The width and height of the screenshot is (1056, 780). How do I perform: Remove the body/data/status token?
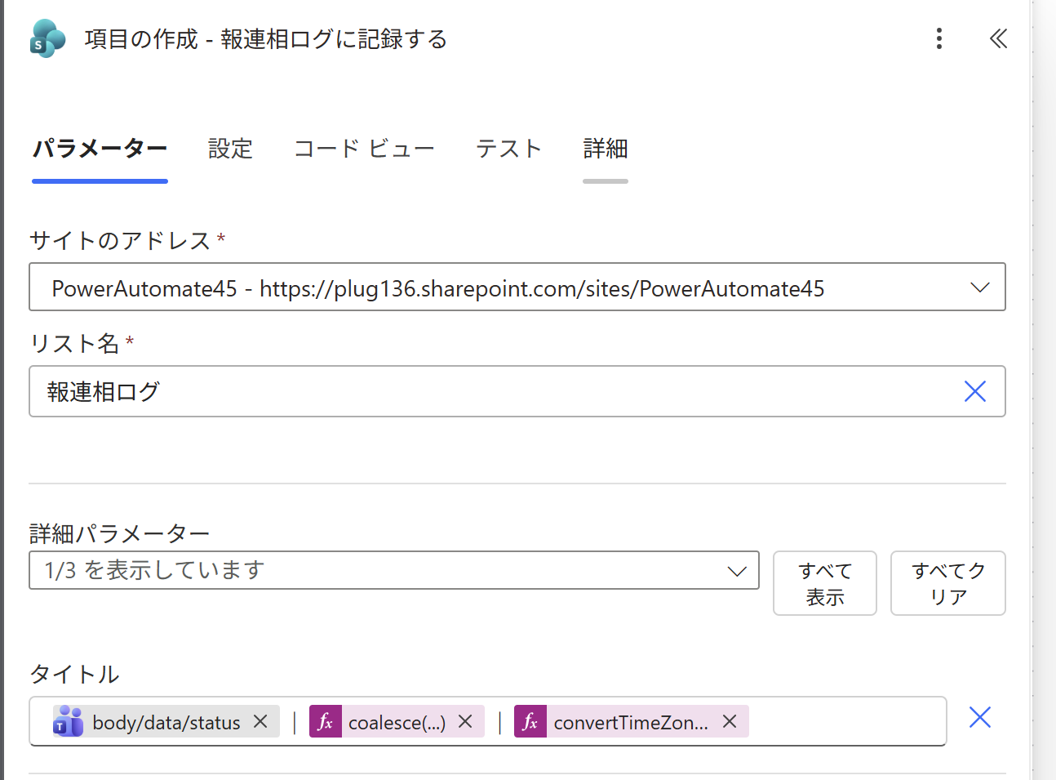[260, 721]
